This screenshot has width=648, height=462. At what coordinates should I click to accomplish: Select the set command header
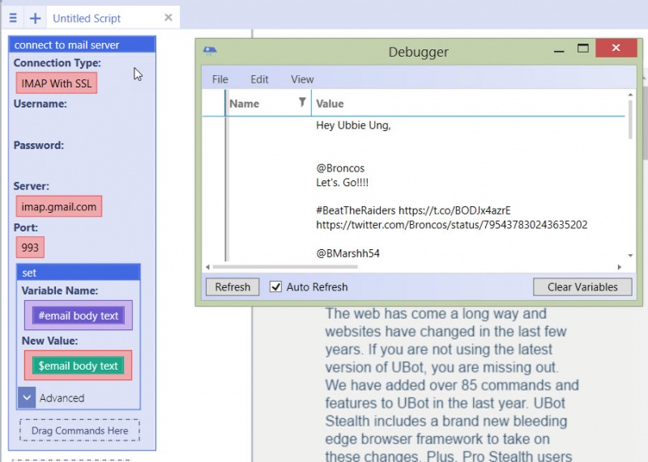click(79, 273)
